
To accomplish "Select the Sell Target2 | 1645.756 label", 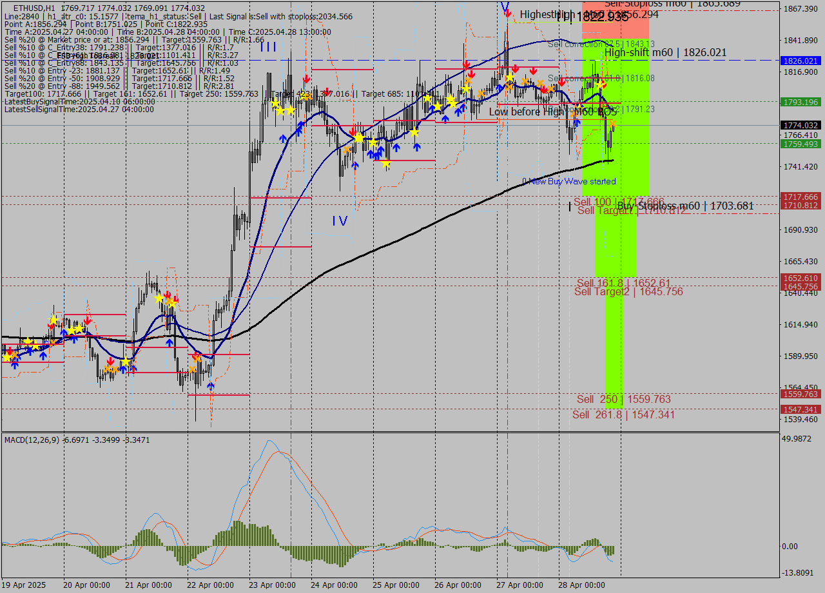I will click(628, 292).
